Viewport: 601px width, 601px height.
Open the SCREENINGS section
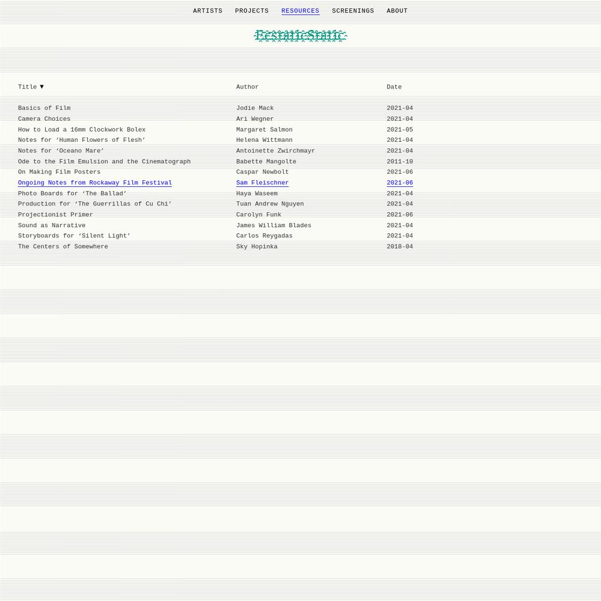(x=353, y=11)
